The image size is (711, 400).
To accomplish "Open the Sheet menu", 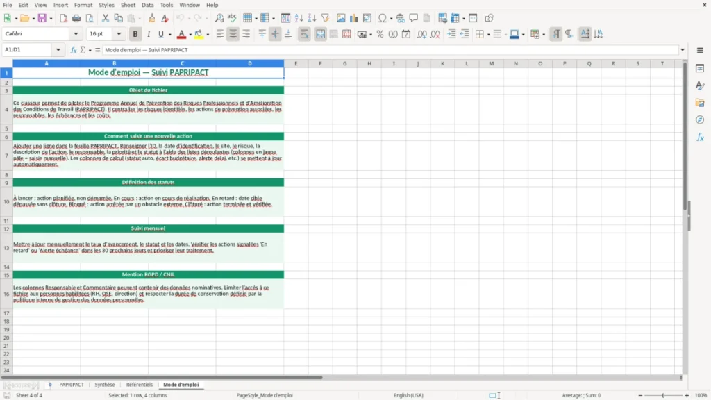I will coord(128,5).
